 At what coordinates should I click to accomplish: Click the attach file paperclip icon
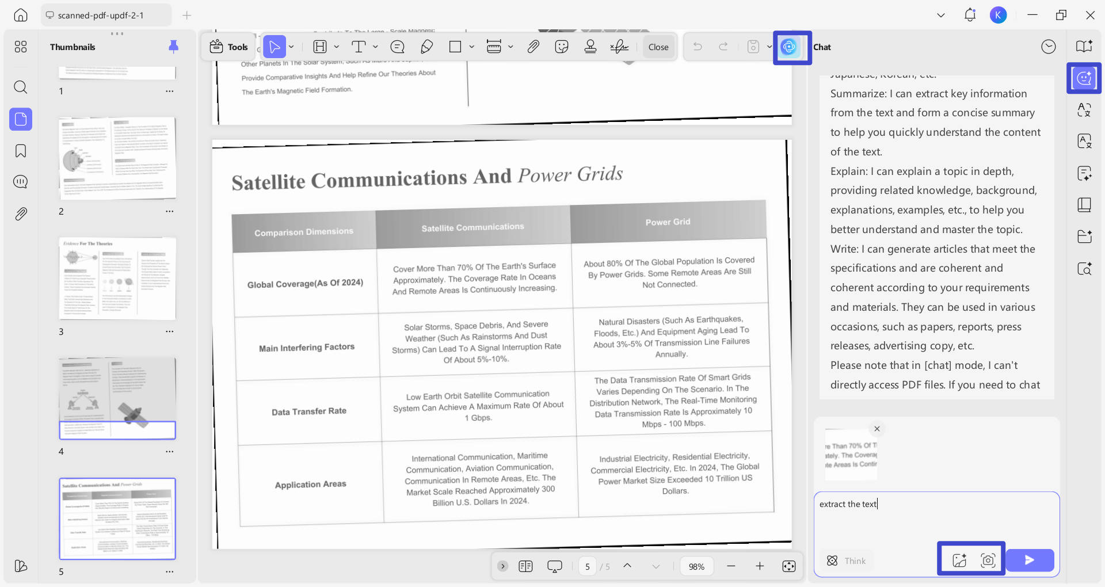pyautogui.click(x=534, y=47)
